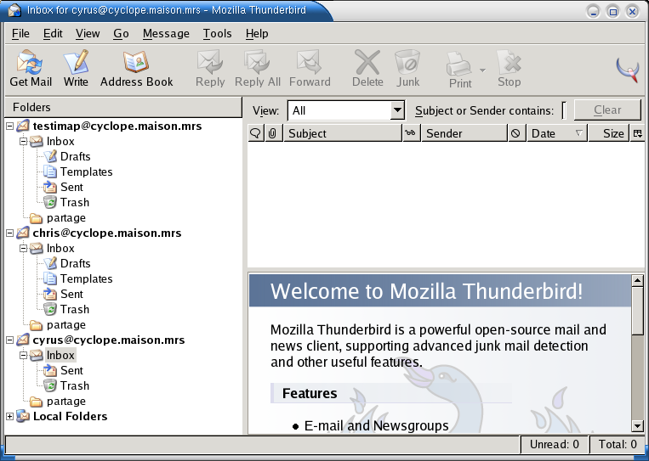The height and width of the screenshot is (461, 649).
Task: Select Drafts under testimap account
Action: coord(75,156)
